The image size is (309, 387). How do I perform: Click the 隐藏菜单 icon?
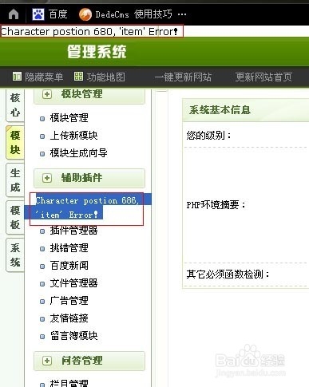(x=17, y=77)
